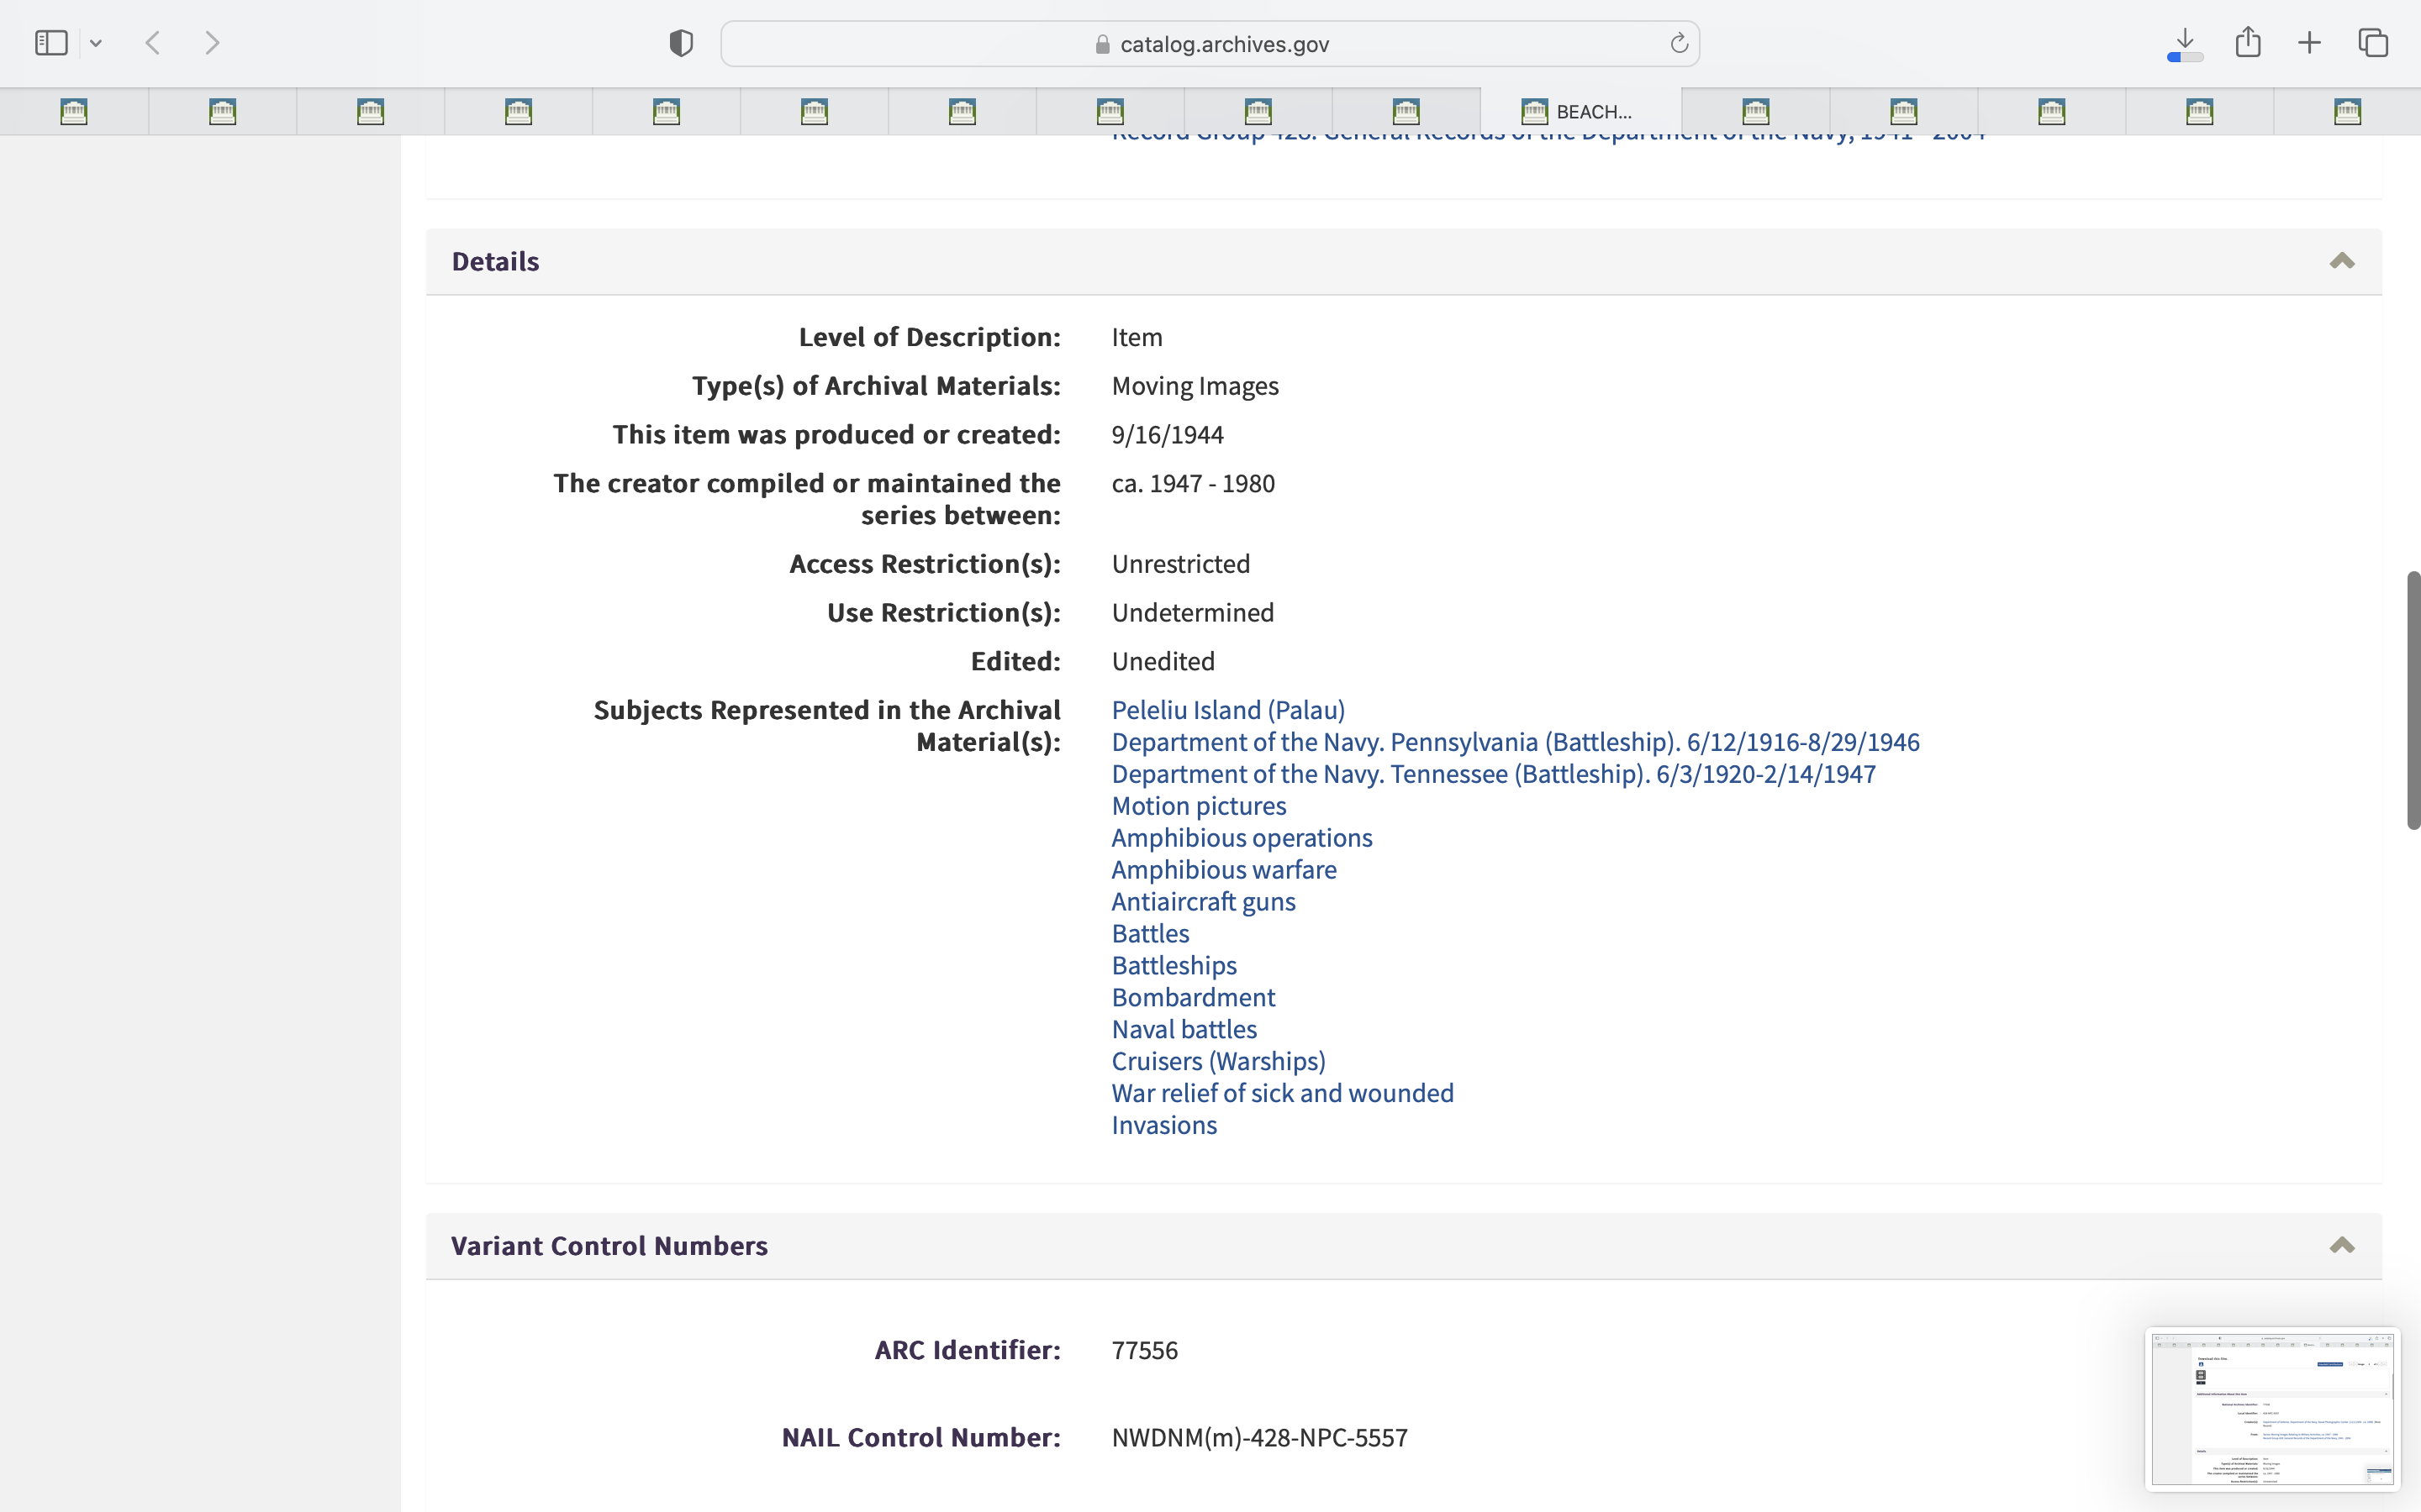Open sidebar options dropdown chevron

(96, 43)
